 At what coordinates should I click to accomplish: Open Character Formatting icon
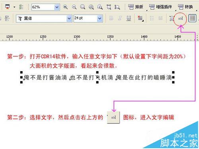(172, 18)
